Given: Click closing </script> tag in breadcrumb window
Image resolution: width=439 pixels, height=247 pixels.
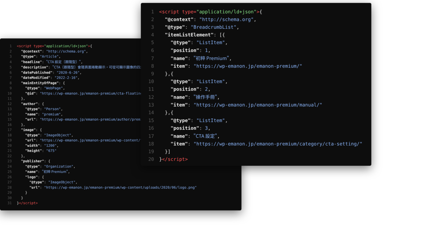Looking at the screenshot, I should coord(175,159).
